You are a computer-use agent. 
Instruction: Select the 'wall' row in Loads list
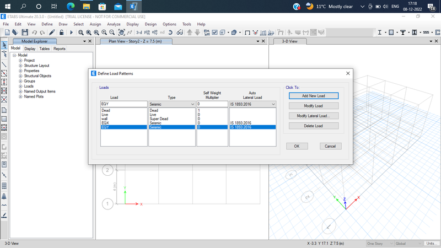(x=123, y=118)
